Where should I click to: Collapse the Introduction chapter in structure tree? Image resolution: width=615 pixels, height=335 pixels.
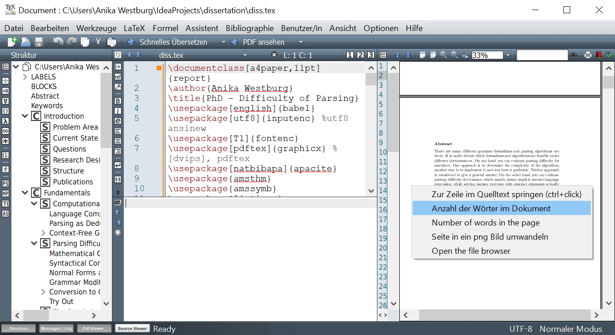click(x=25, y=116)
